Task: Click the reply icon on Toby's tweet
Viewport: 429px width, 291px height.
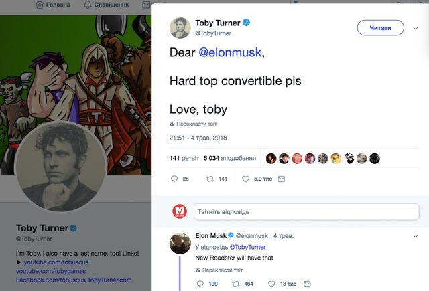Action: coord(175,179)
